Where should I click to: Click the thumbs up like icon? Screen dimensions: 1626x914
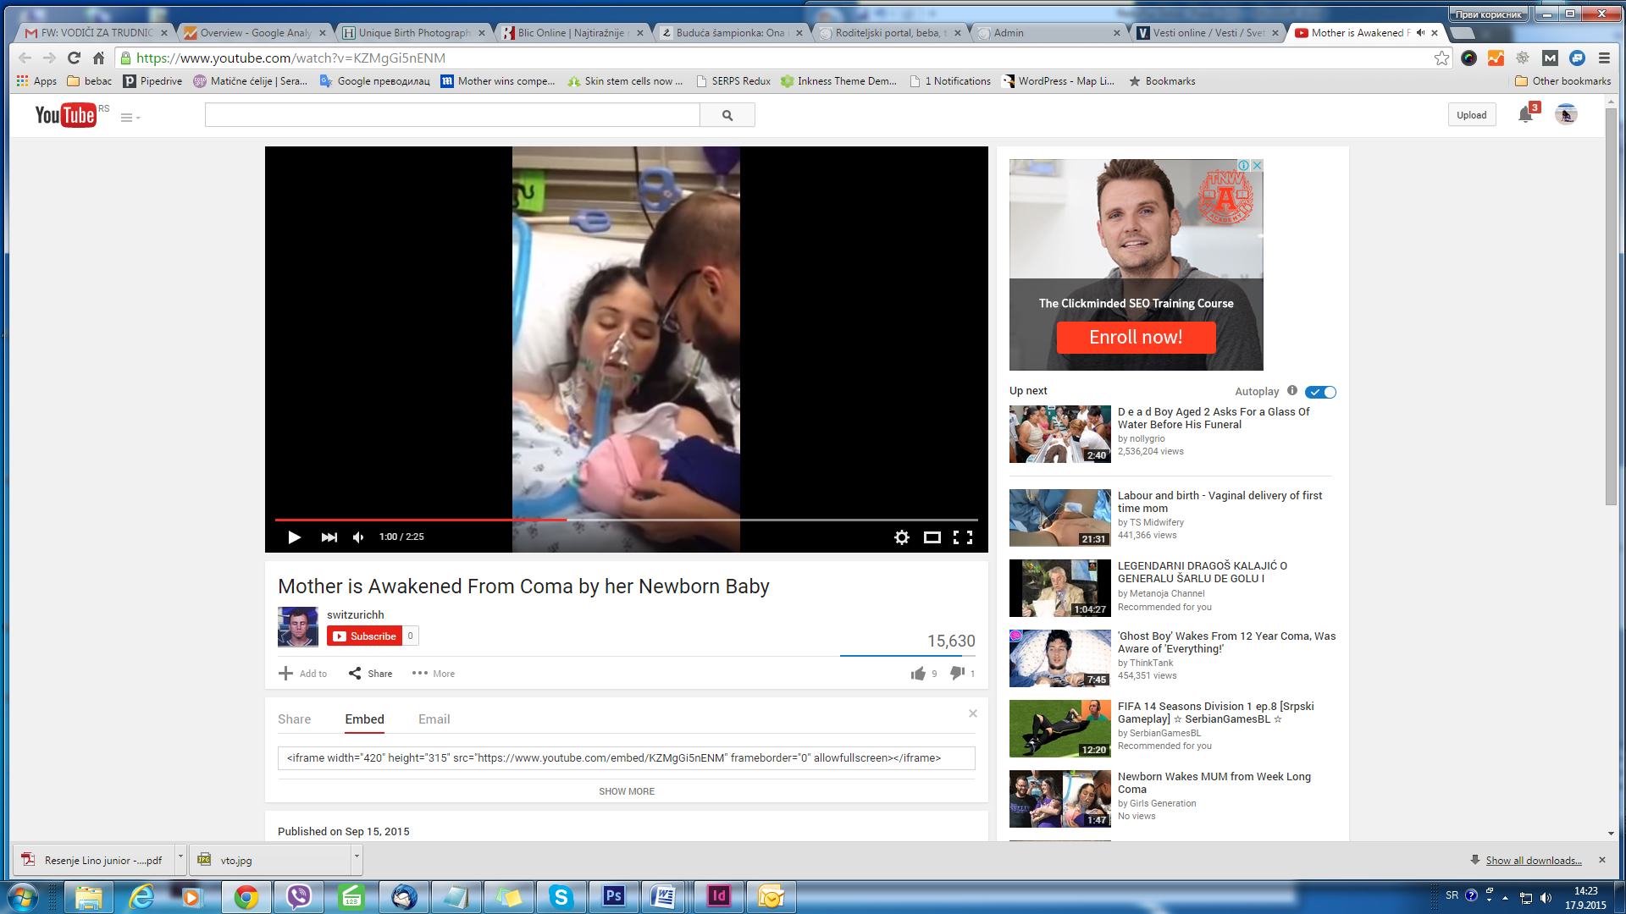[918, 674]
